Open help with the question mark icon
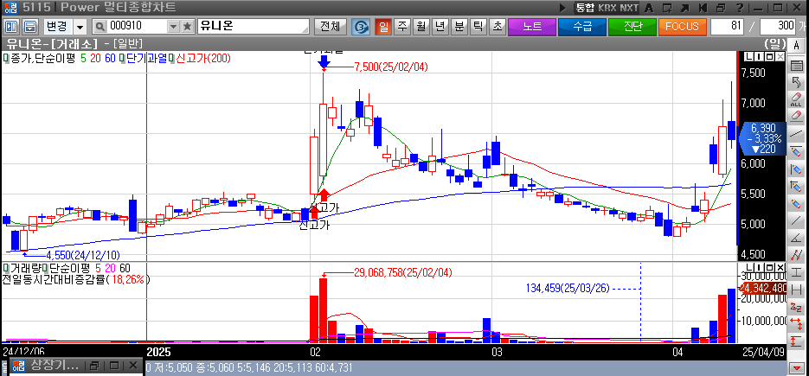809x376 pixels. point(739,9)
